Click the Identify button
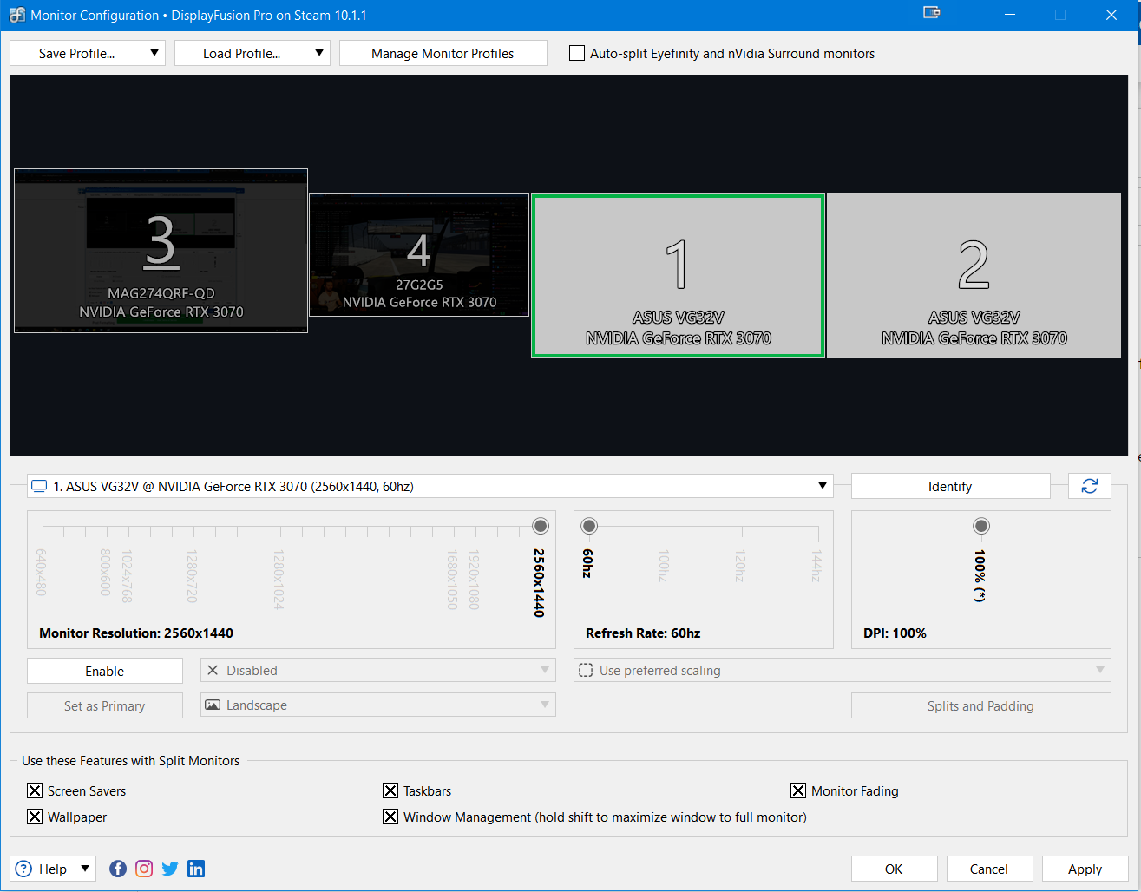1141x892 pixels. (x=951, y=486)
